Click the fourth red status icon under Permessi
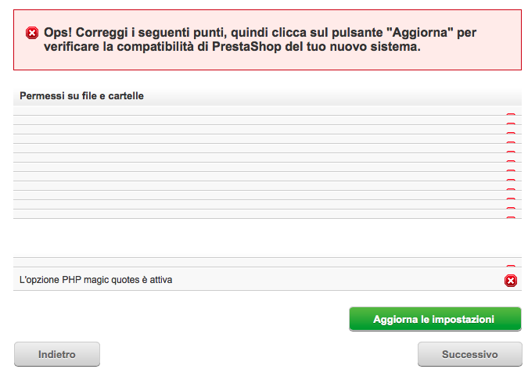The image size is (528, 387). 511,142
